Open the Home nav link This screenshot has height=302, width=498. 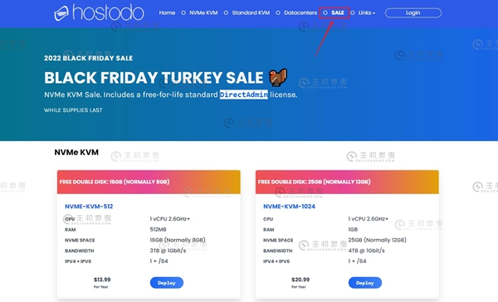coord(167,12)
